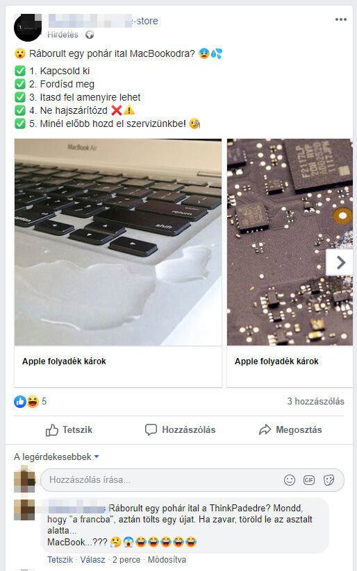Share the post via Megosztás

(290, 429)
